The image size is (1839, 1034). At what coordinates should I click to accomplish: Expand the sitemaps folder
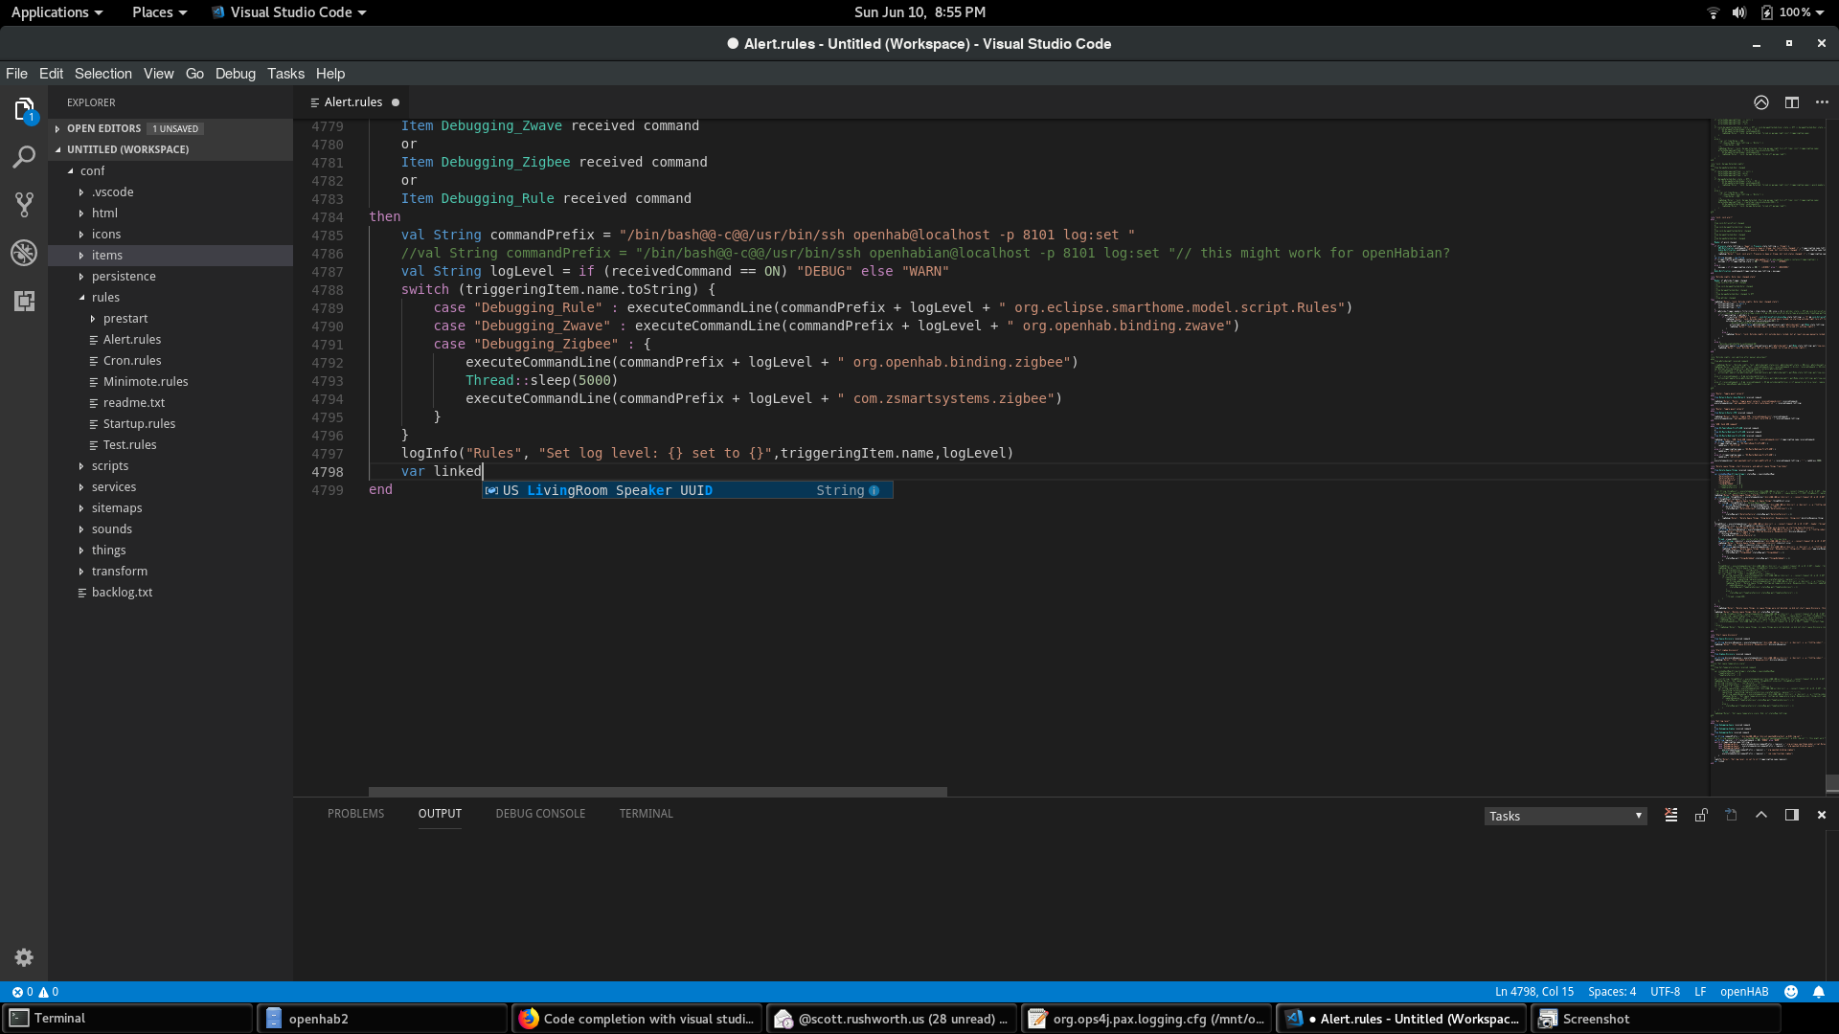point(117,508)
